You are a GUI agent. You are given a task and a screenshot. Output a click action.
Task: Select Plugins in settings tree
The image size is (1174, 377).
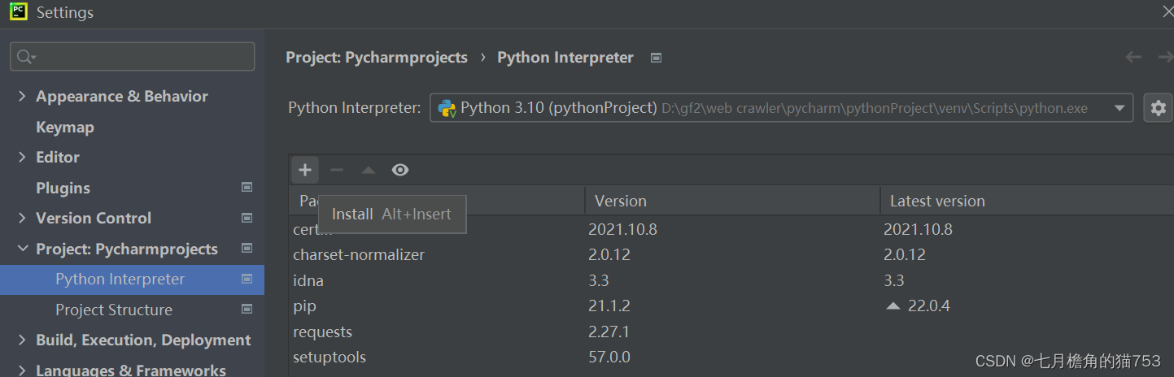[63, 188]
